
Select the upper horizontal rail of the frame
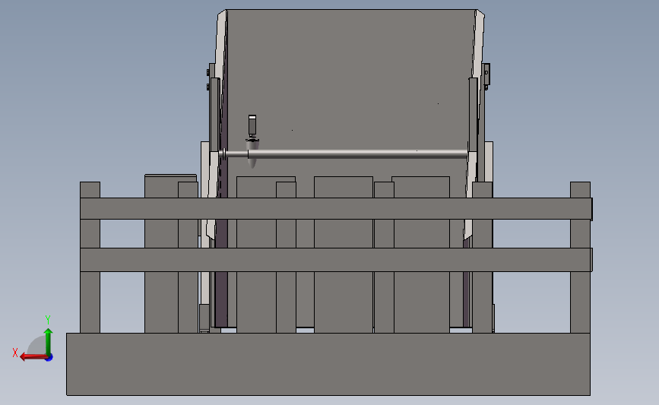336,208
